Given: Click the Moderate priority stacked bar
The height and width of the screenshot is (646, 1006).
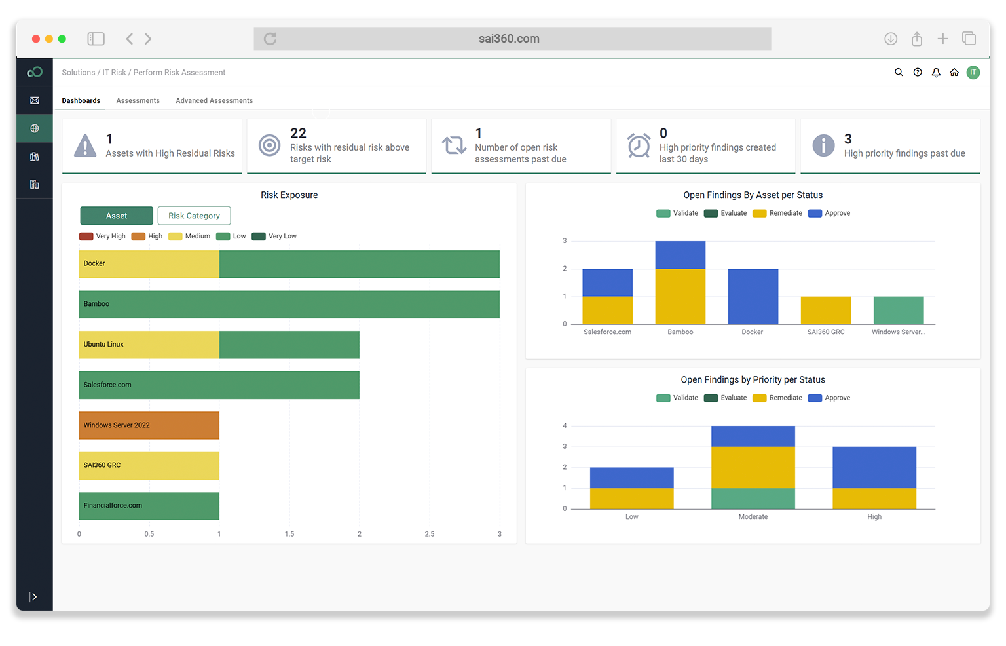Looking at the screenshot, I should [753, 467].
